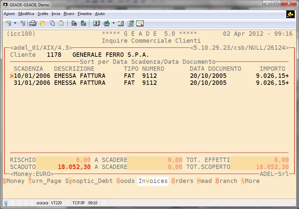
Task: Expand the dropdown arrow next to font icon
Action: pyautogui.click(x=113, y=23)
